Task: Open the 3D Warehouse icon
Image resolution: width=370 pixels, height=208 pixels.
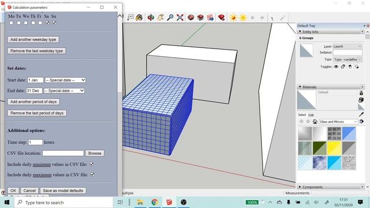Action: click(x=191, y=17)
